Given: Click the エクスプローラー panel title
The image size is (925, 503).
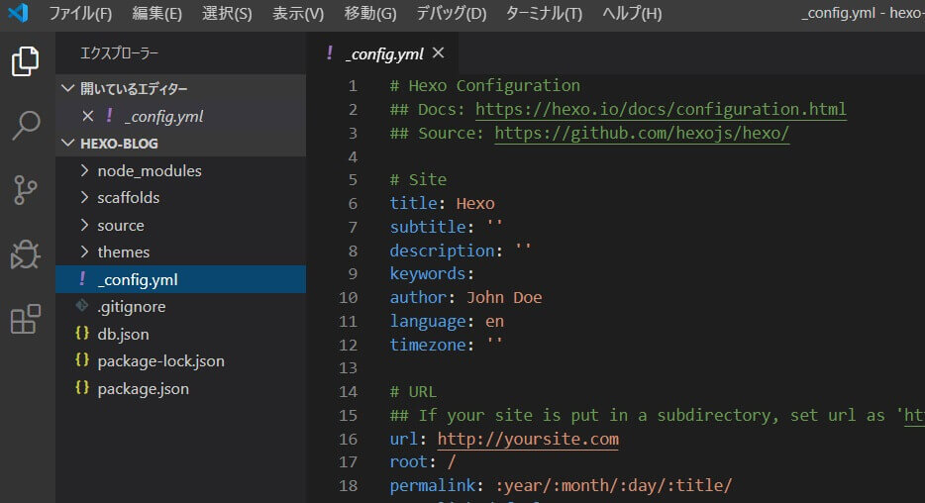Looking at the screenshot, I should coord(119,53).
